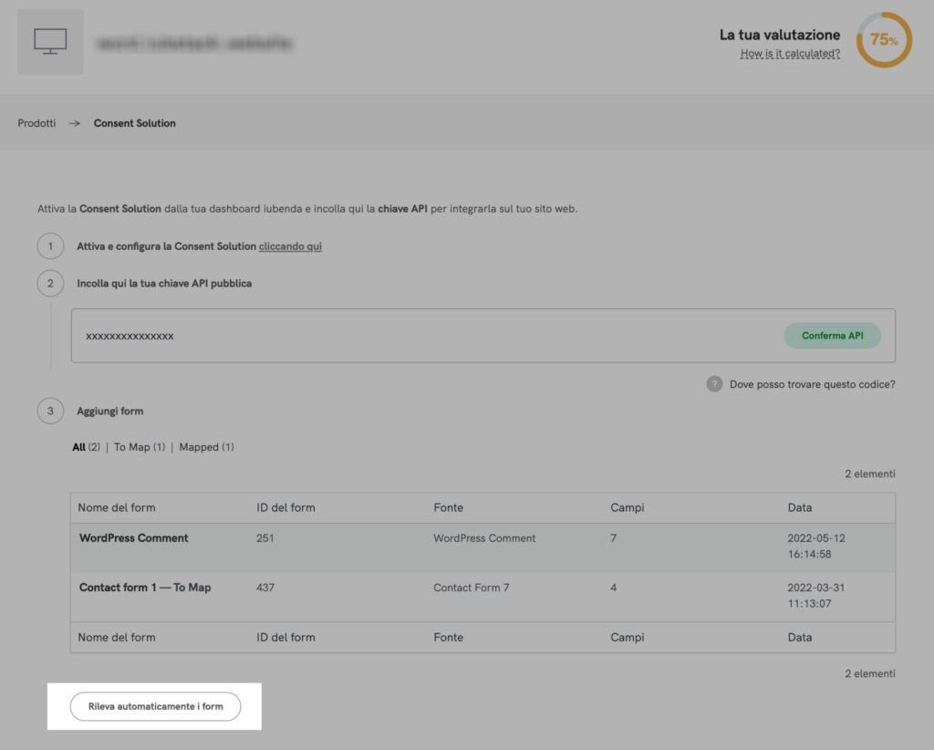Switch to the To Map filter
The width and height of the screenshot is (934, 750).
point(132,447)
